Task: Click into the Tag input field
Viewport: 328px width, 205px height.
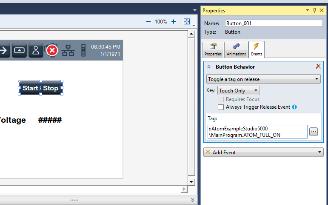Action: click(257, 132)
